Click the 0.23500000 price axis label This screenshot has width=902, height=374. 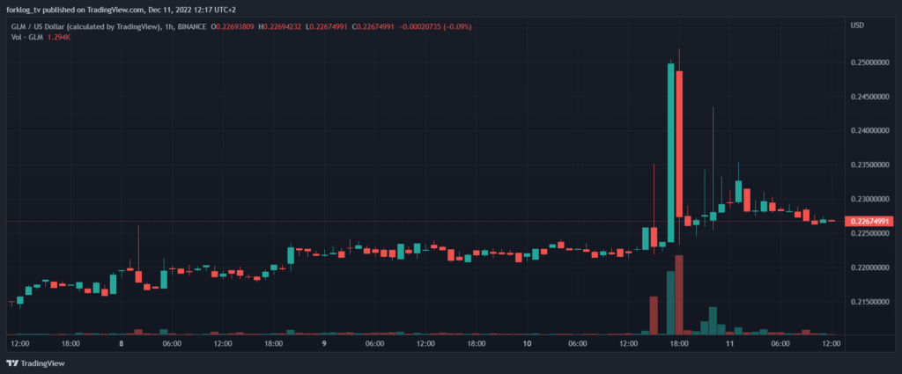coord(869,165)
